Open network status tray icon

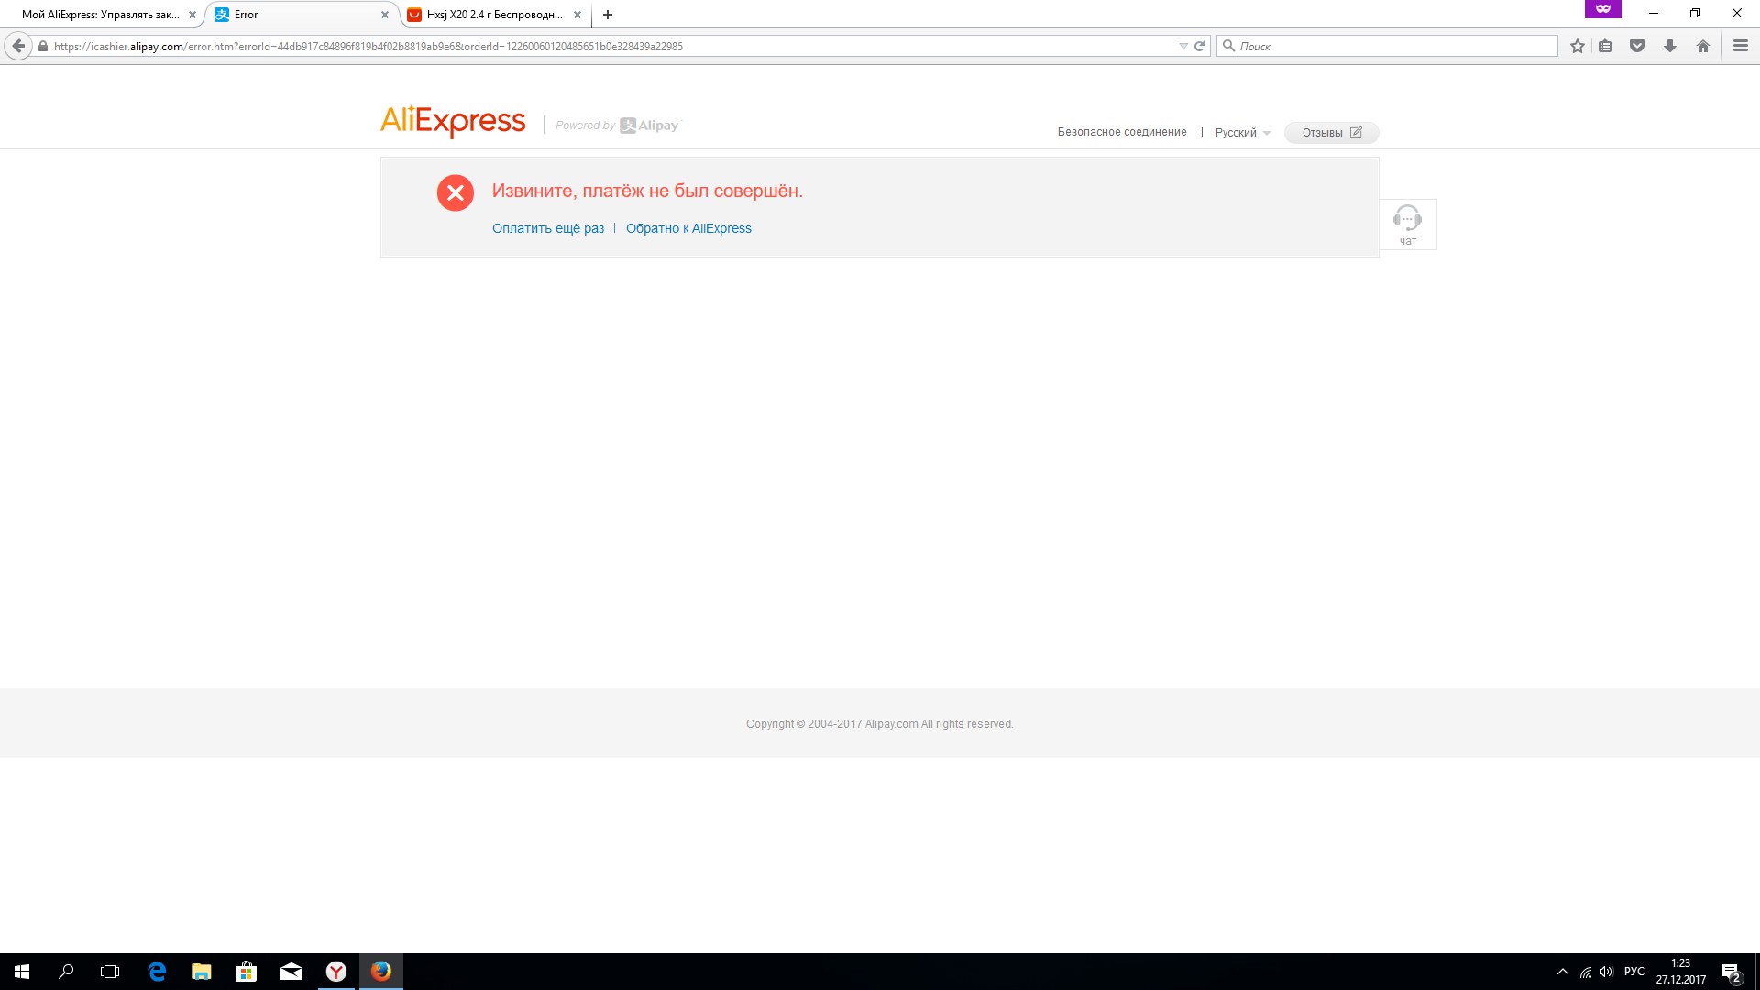[1586, 973]
